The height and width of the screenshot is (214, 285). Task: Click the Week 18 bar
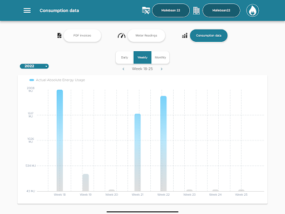click(x=60, y=140)
